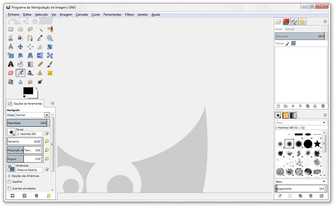
Task: Switch to the Gradients tab
Action: pos(293,115)
